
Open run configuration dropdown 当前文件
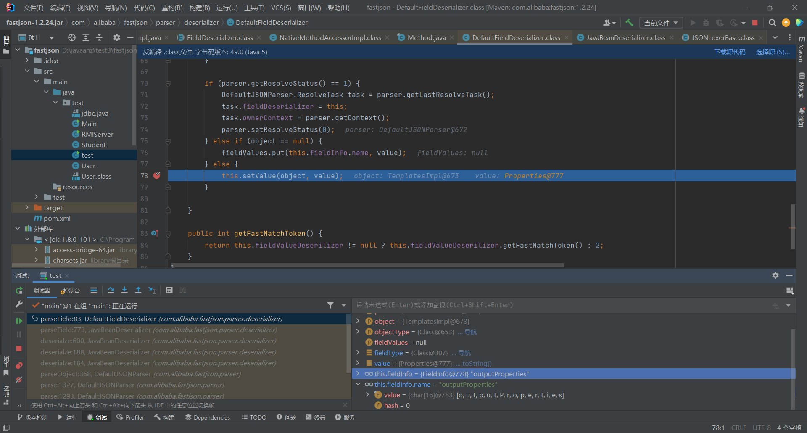tap(661, 23)
